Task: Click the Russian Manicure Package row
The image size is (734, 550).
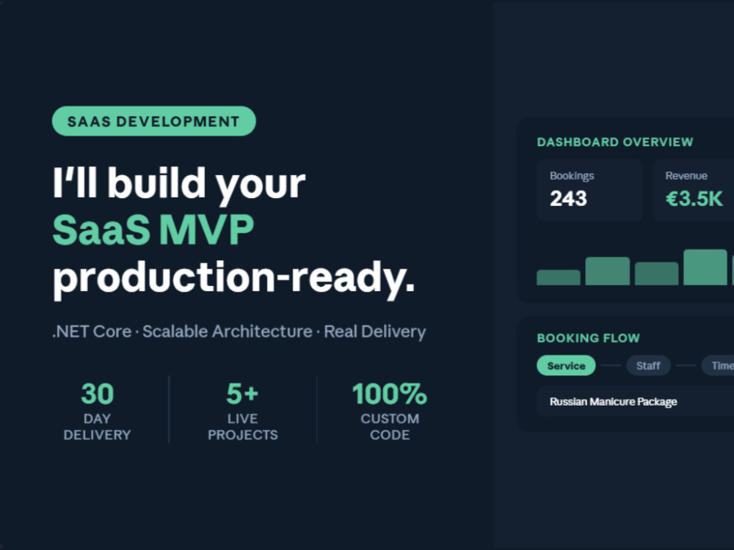Action: (635, 402)
